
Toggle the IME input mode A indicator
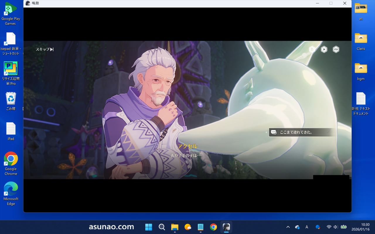point(307,227)
